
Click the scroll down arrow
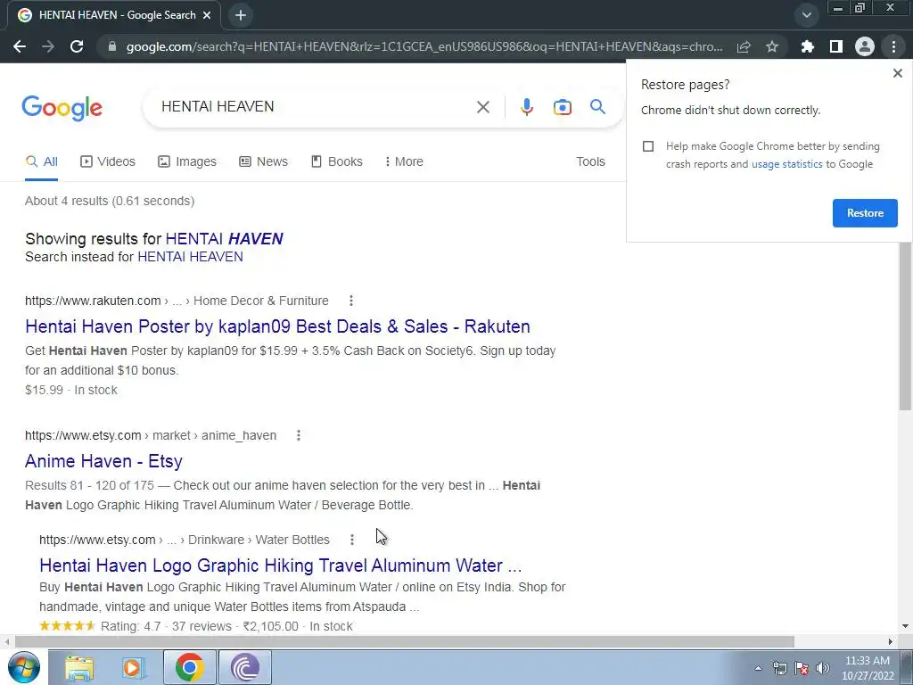pos(905,626)
